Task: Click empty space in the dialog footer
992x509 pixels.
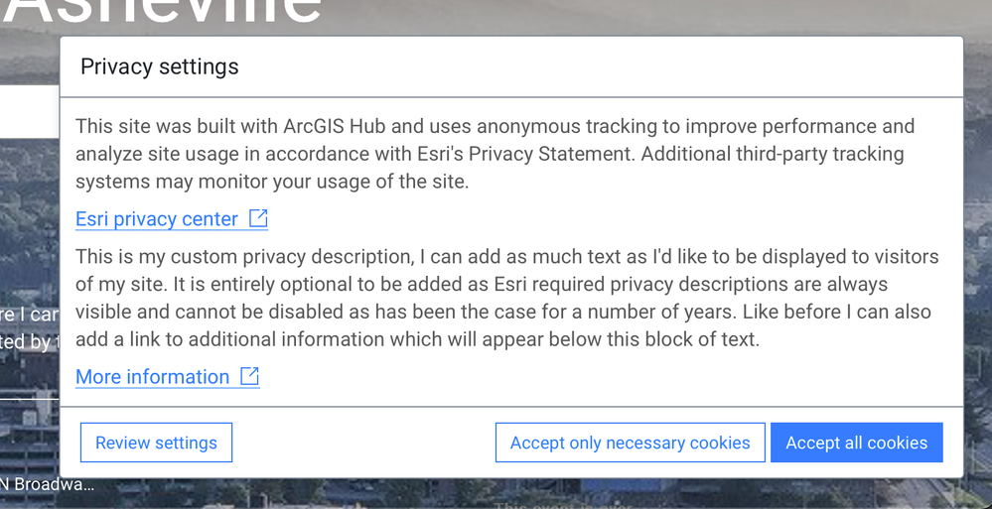Action: coord(362,443)
